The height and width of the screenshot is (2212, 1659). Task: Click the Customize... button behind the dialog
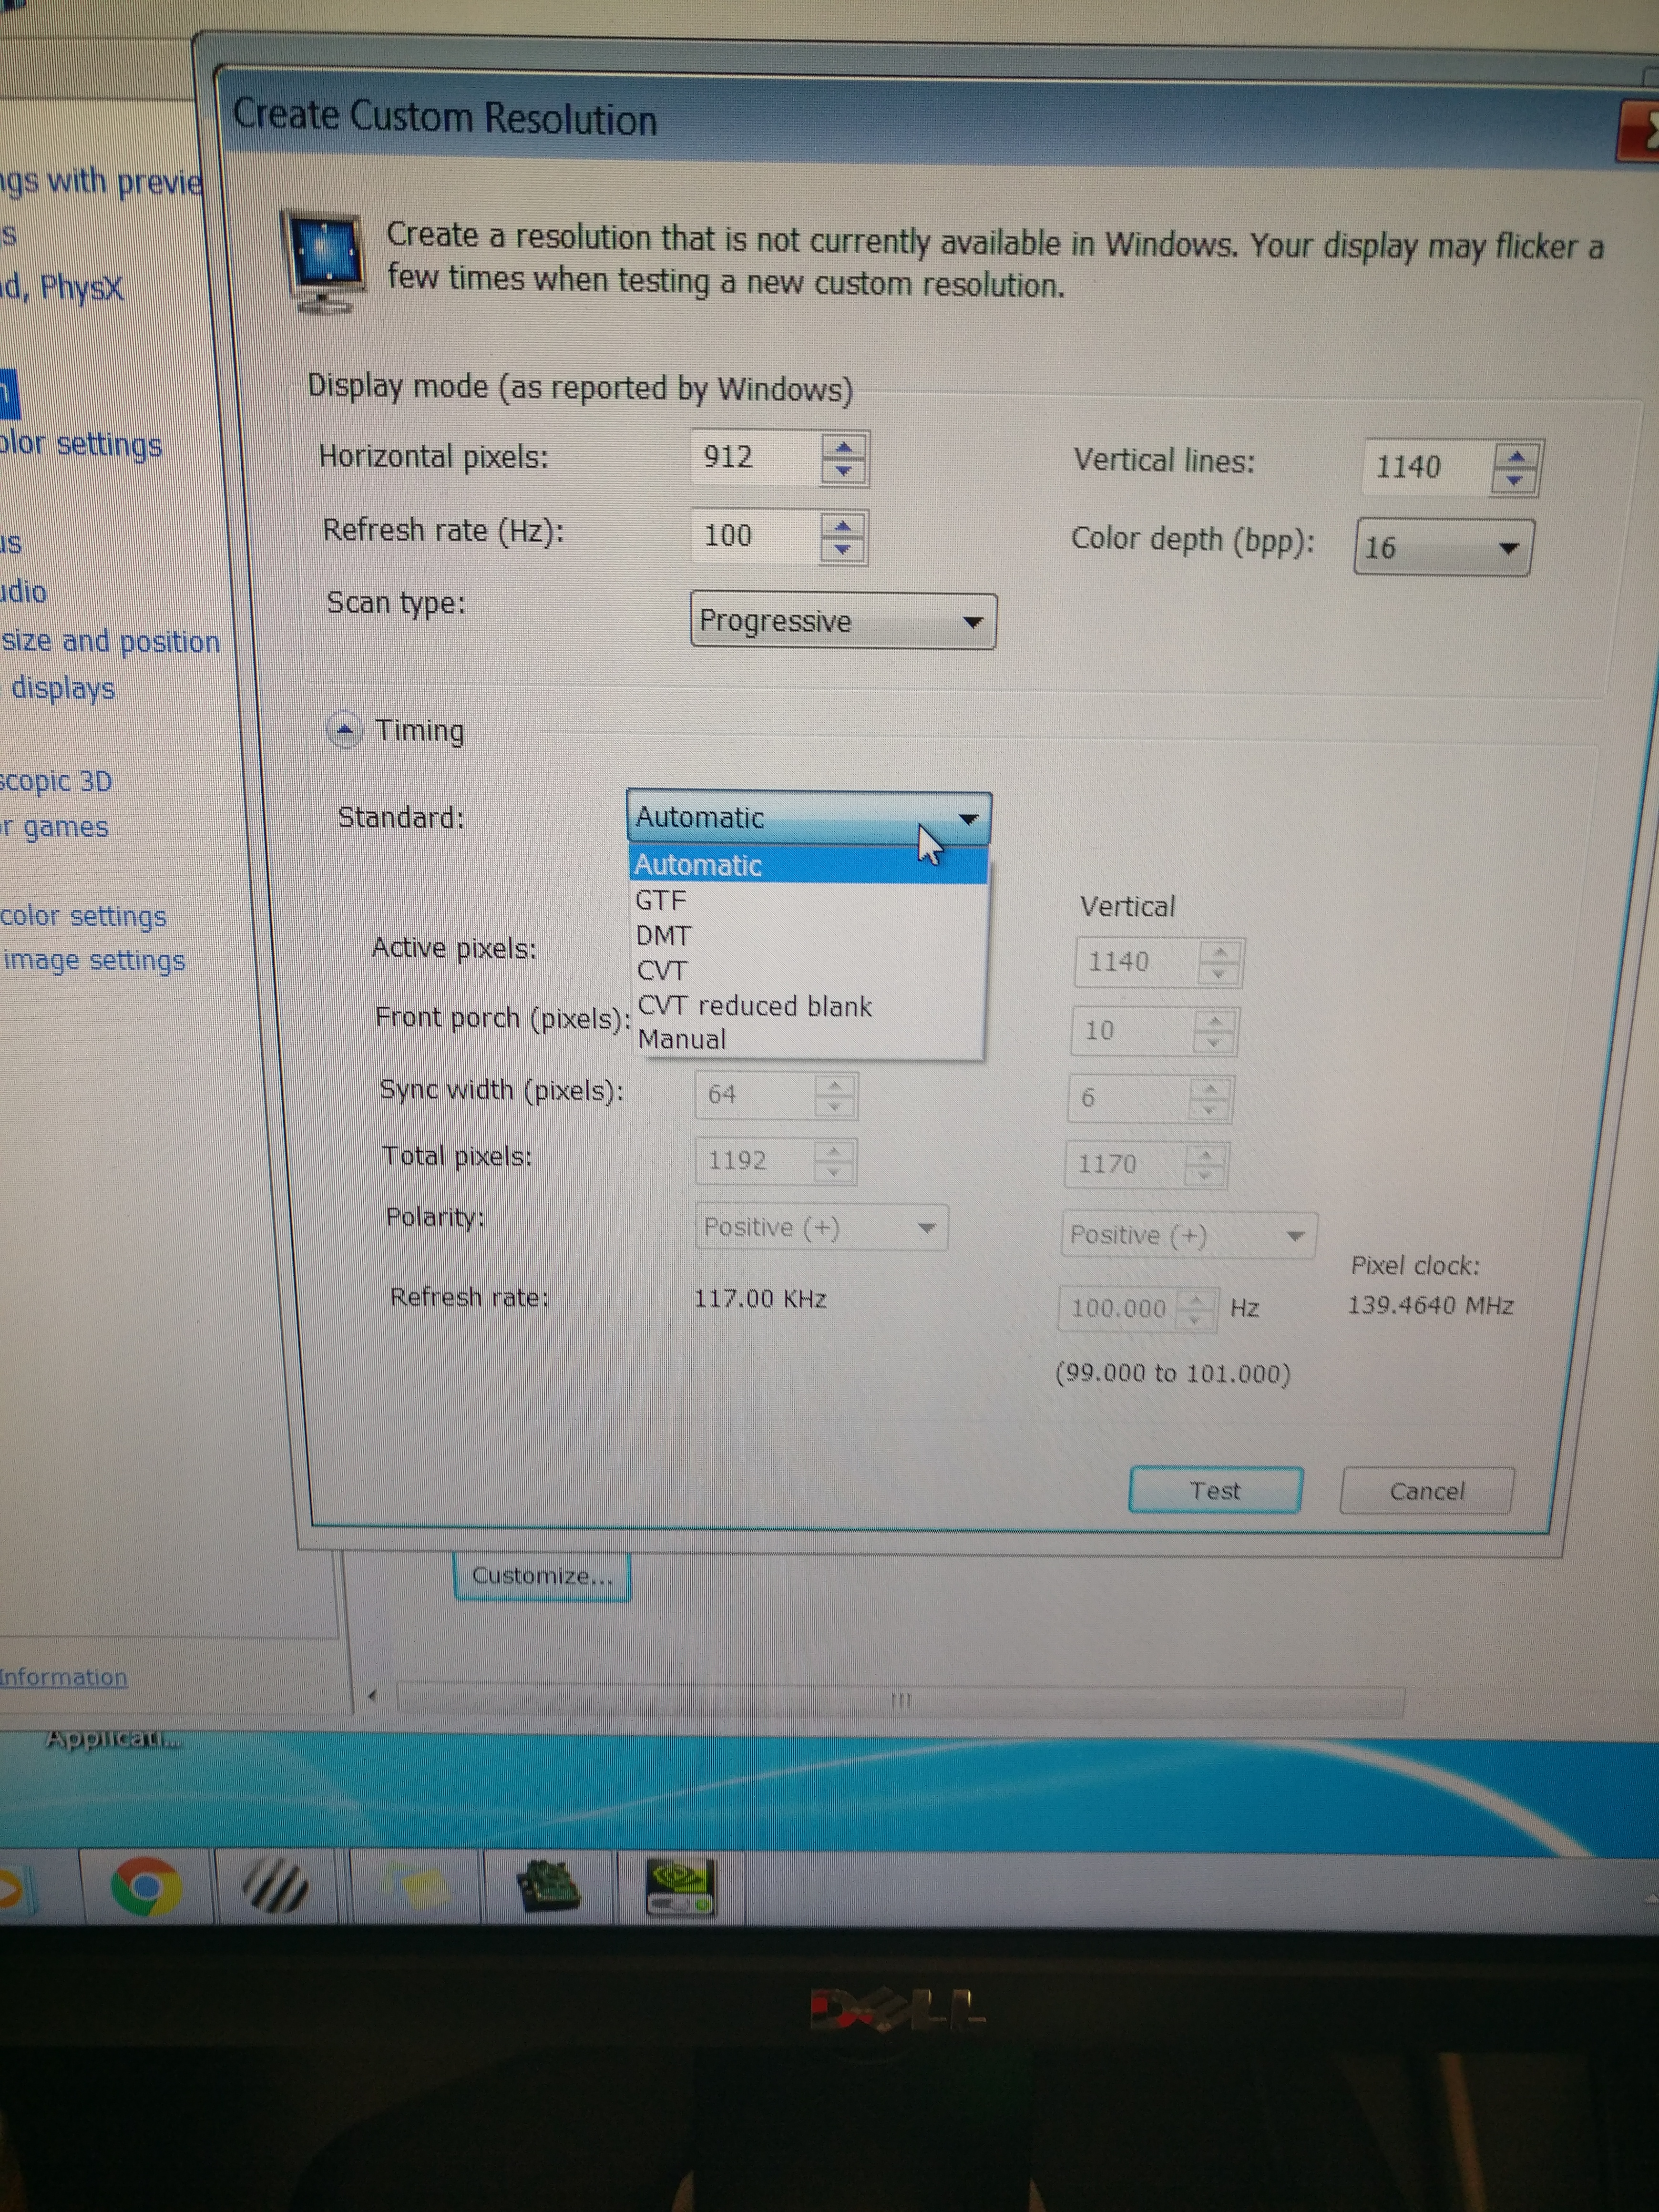pos(542,1576)
